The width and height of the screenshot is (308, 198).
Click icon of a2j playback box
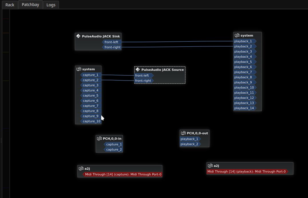tap(210, 165)
